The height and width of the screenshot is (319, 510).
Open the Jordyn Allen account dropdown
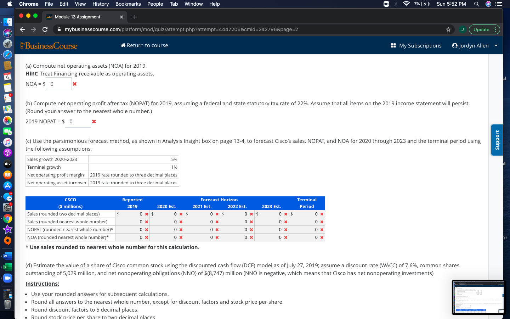pos(475,45)
